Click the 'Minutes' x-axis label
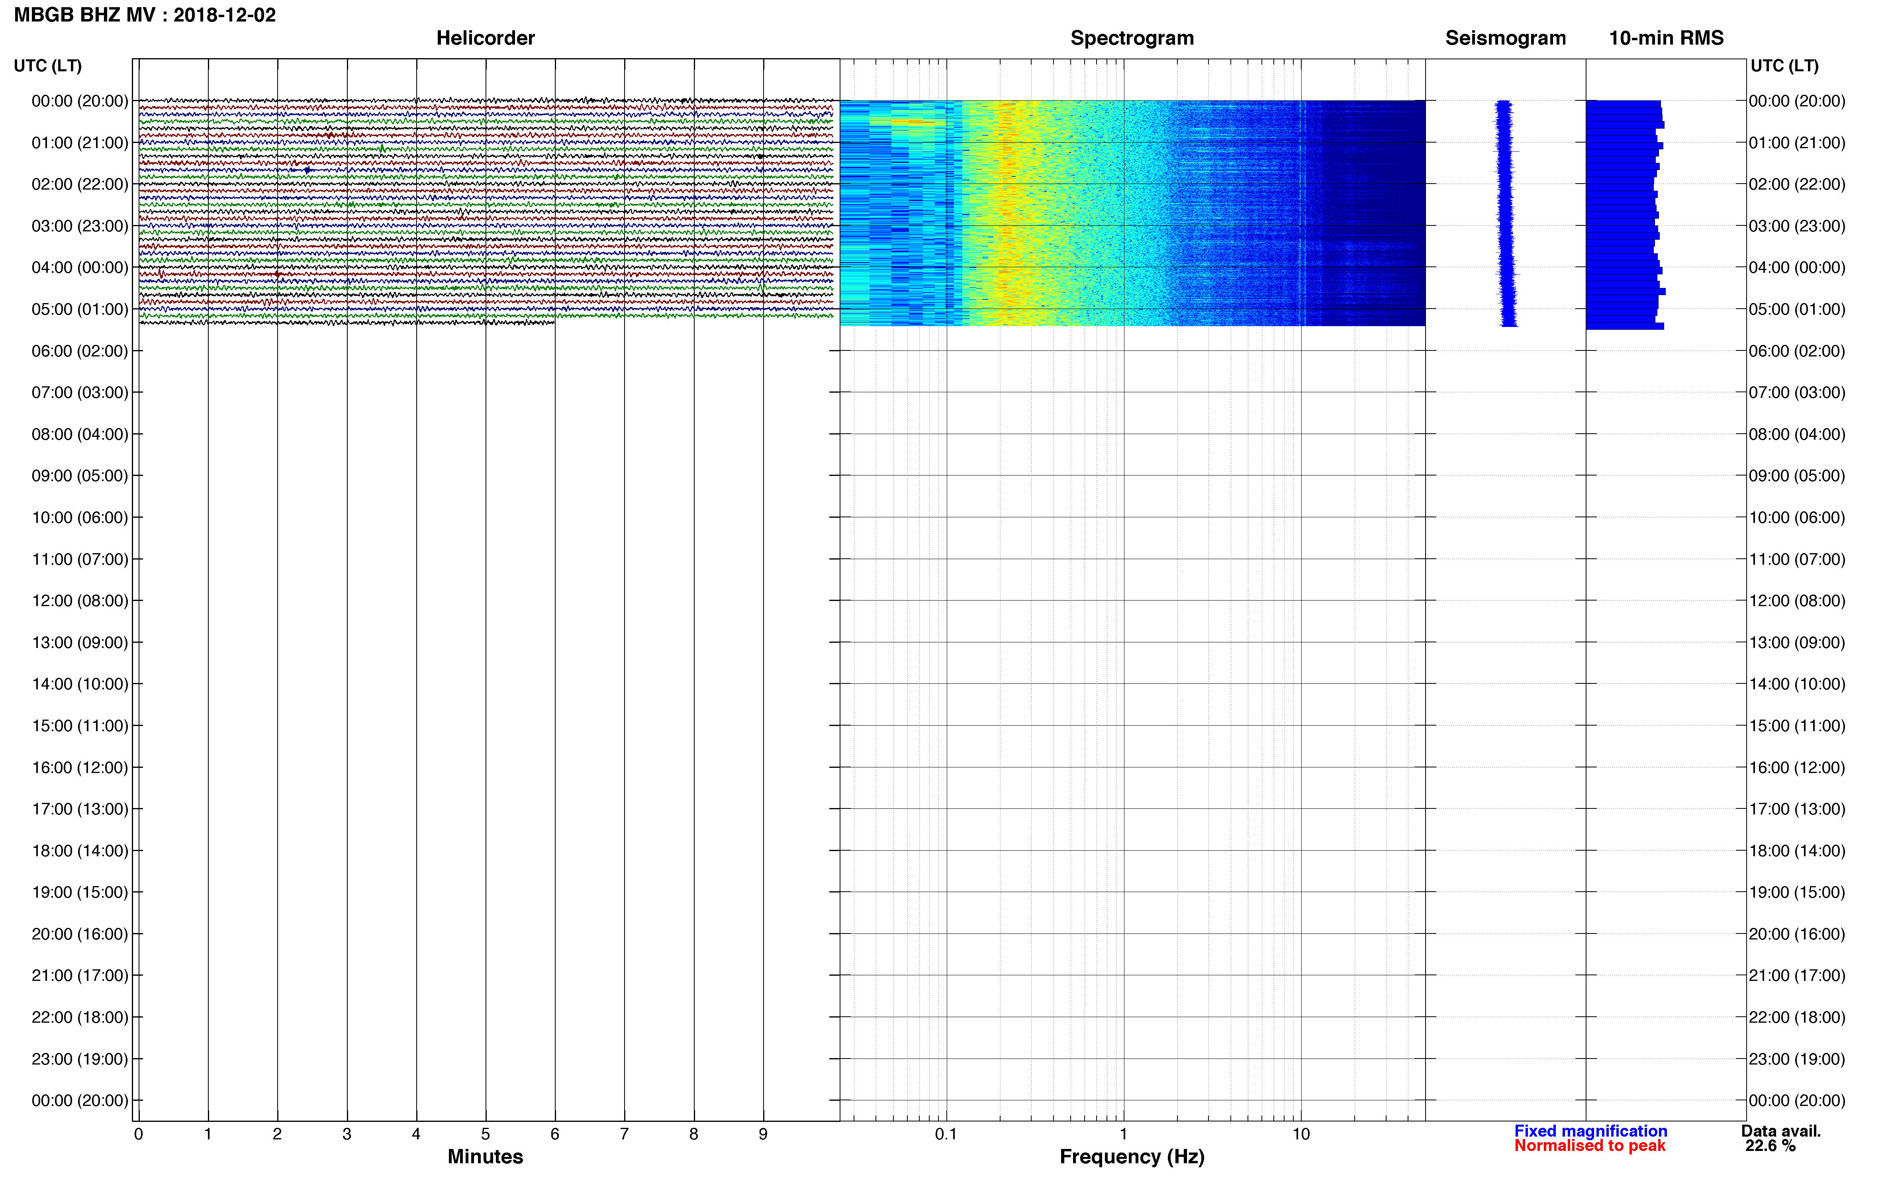 pyautogui.click(x=486, y=1157)
